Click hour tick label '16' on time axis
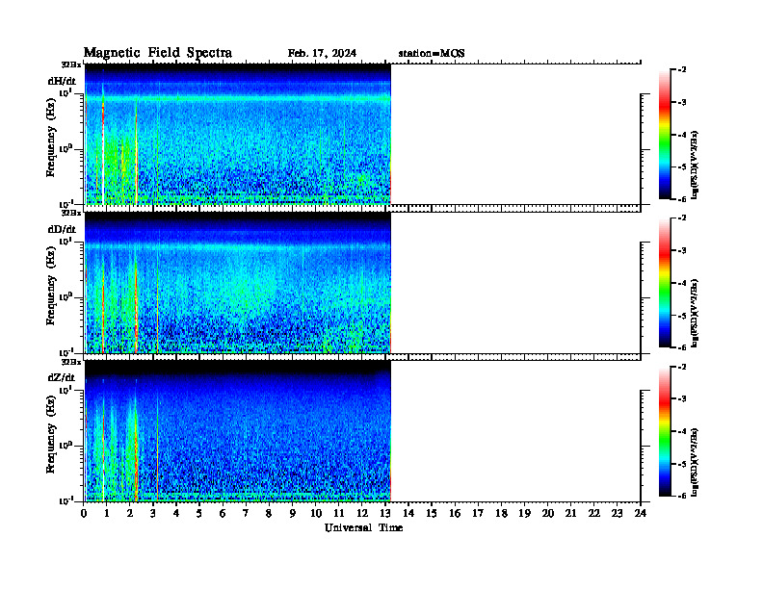 pyautogui.click(x=455, y=514)
